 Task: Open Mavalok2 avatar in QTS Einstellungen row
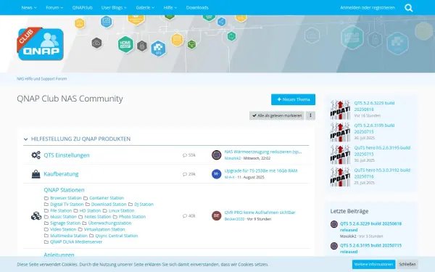click(216, 155)
